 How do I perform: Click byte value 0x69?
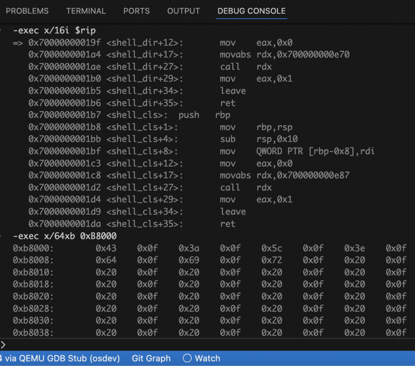pos(189,260)
